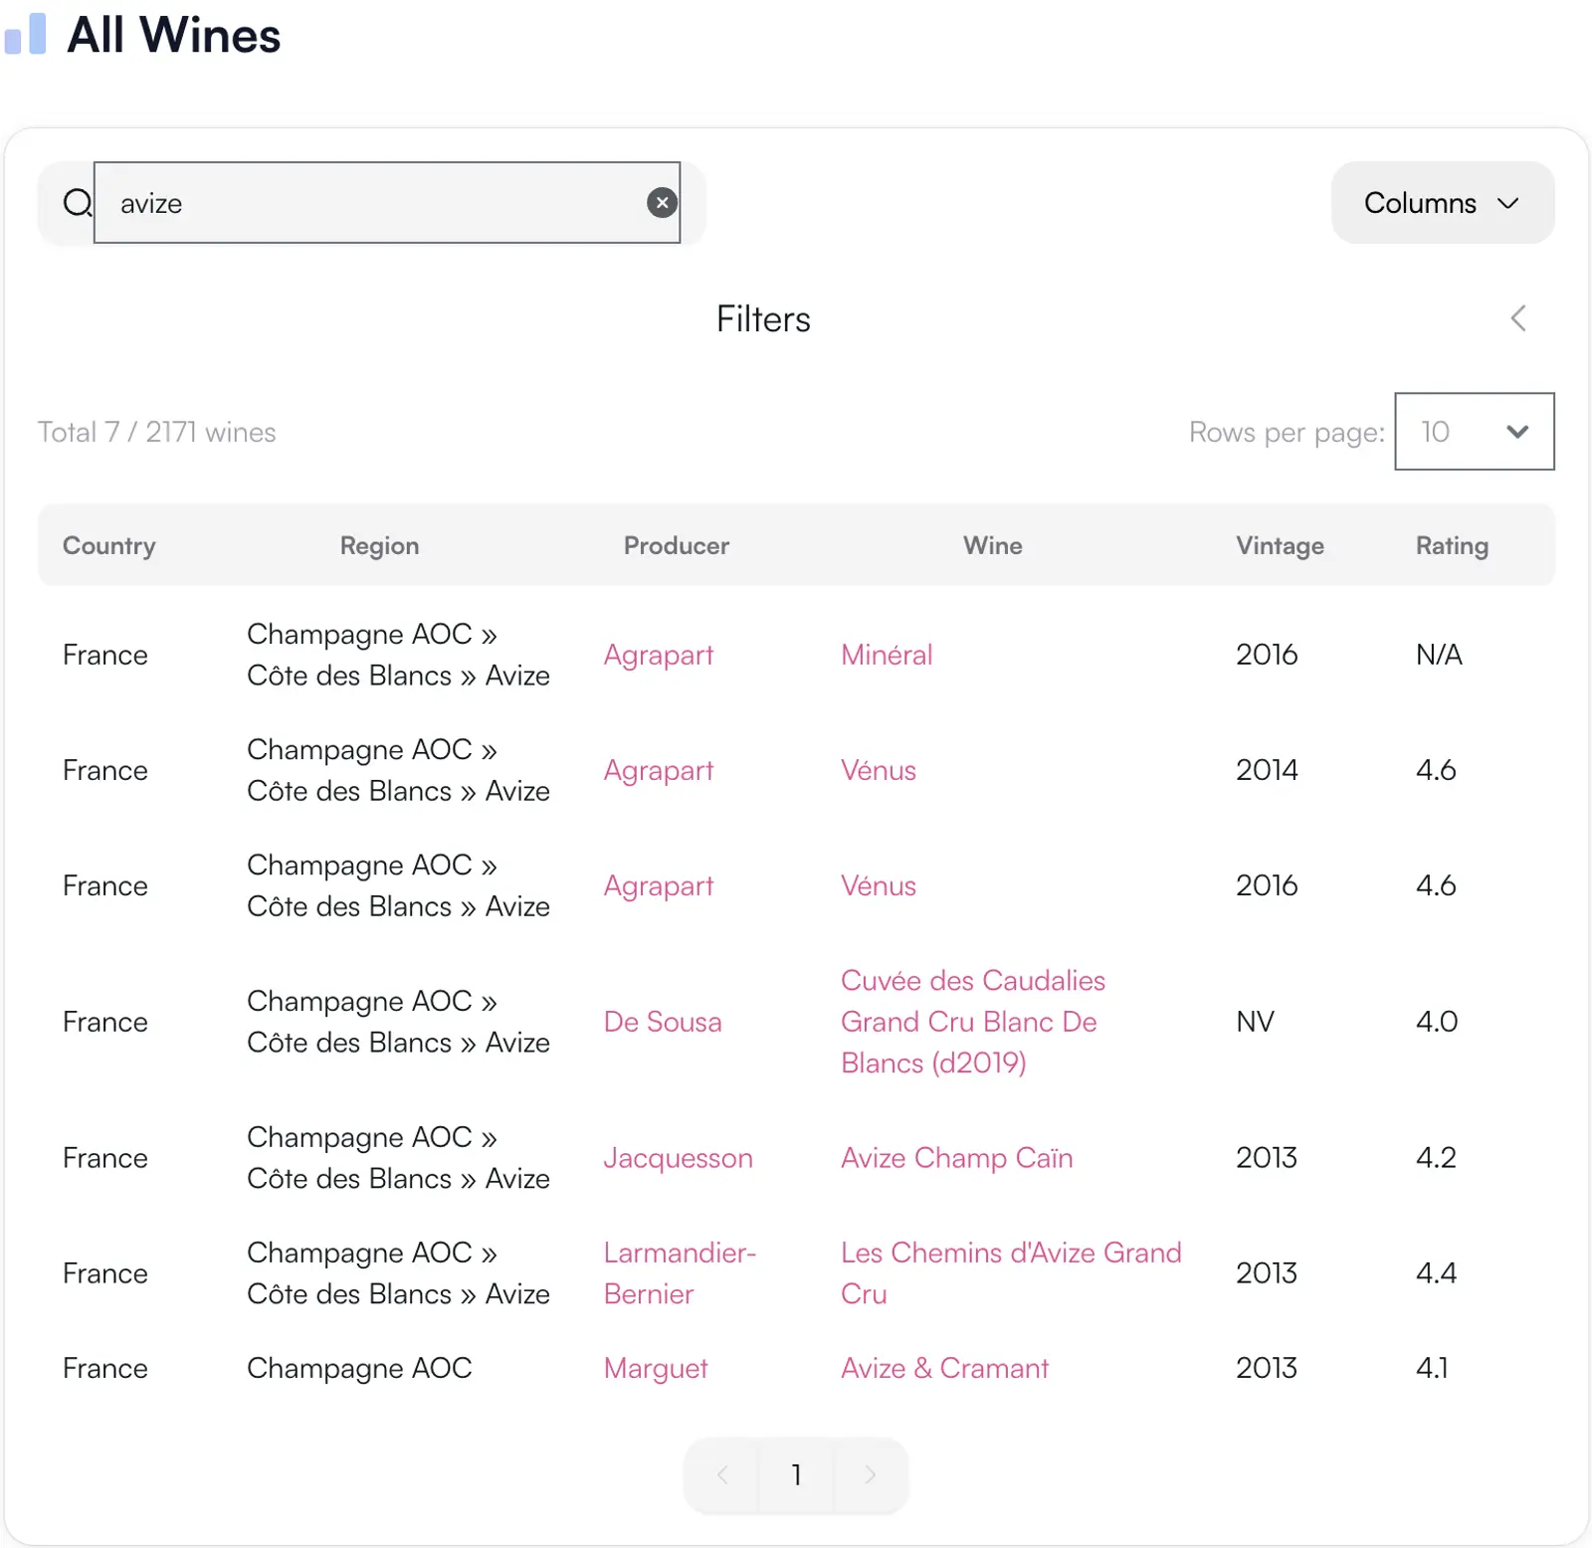The height and width of the screenshot is (1548, 1592).
Task: Click the All Wines bar chart icon
Action: pos(26,34)
